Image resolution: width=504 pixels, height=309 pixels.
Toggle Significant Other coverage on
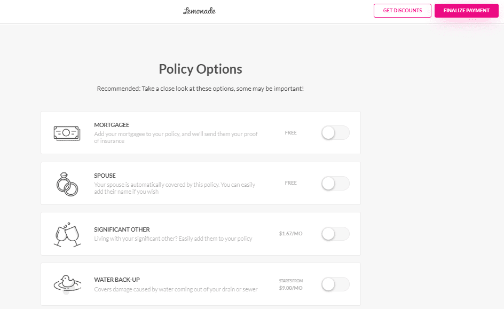335,233
